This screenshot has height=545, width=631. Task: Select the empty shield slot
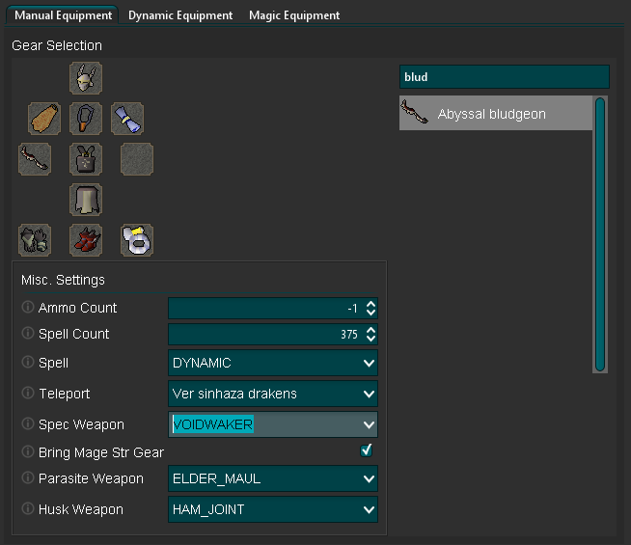(137, 159)
